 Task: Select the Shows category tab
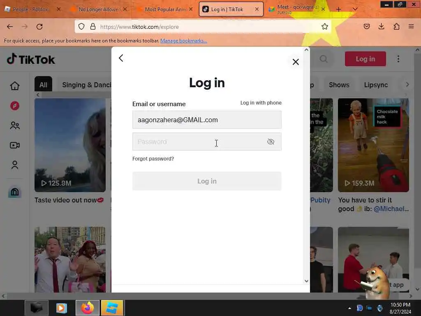coord(339,85)
